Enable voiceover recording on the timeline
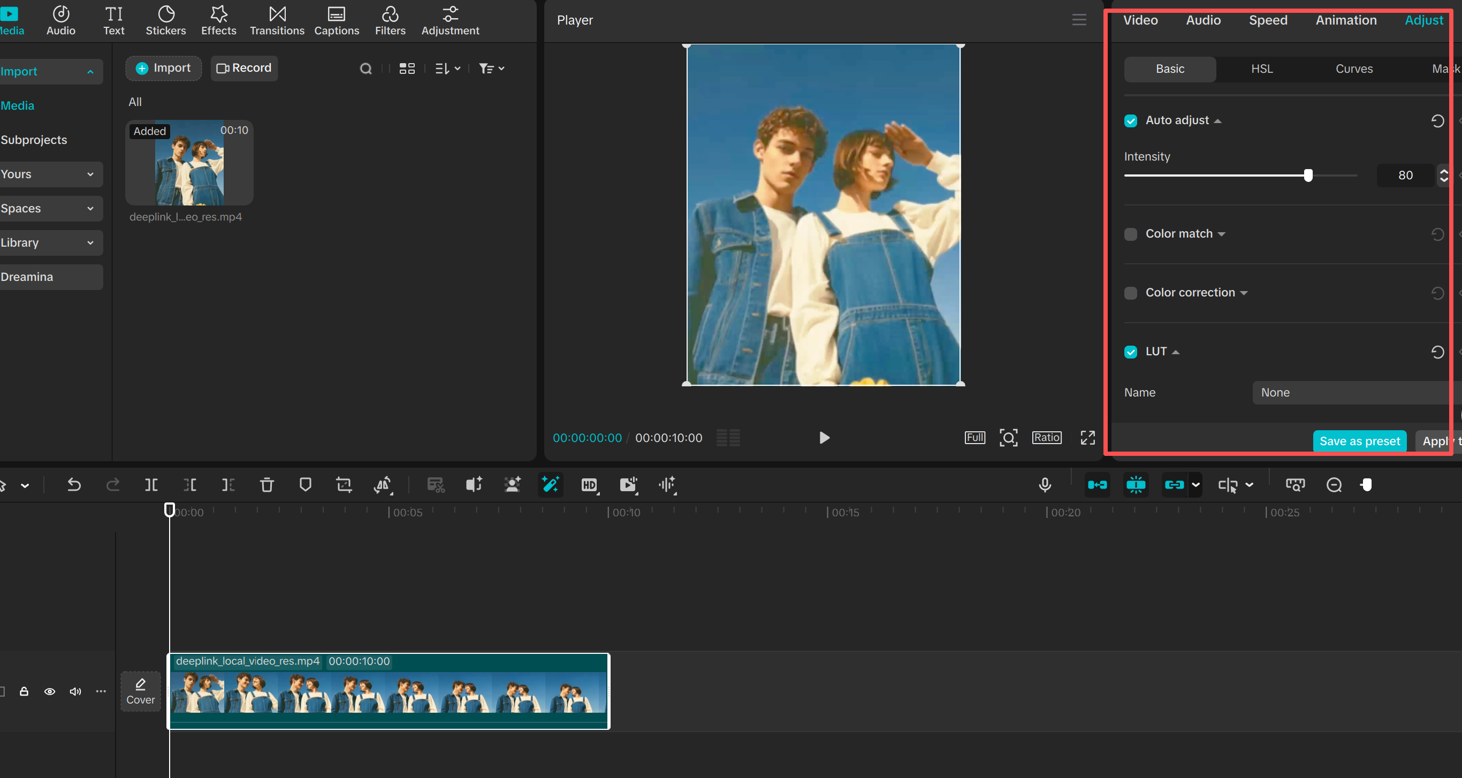 (1045, 485)
